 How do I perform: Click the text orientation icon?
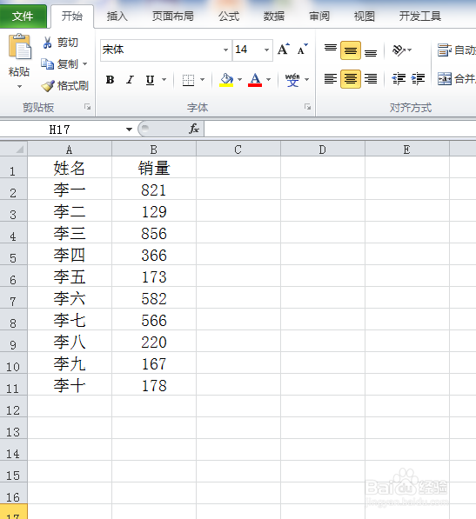pyautogui.click(x=399, y=50)
